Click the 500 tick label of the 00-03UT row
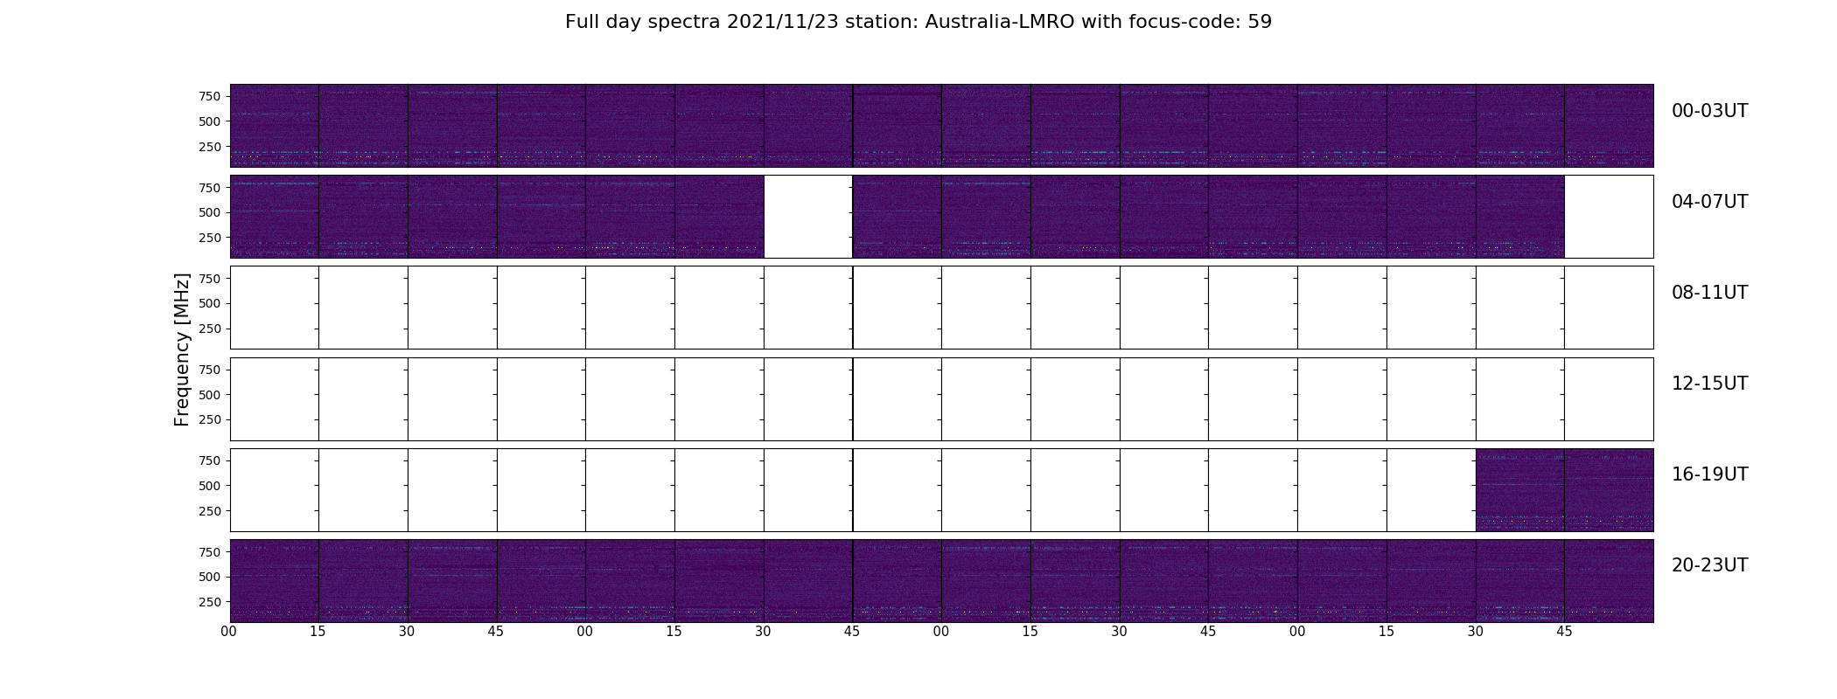 tap(209, 121)
